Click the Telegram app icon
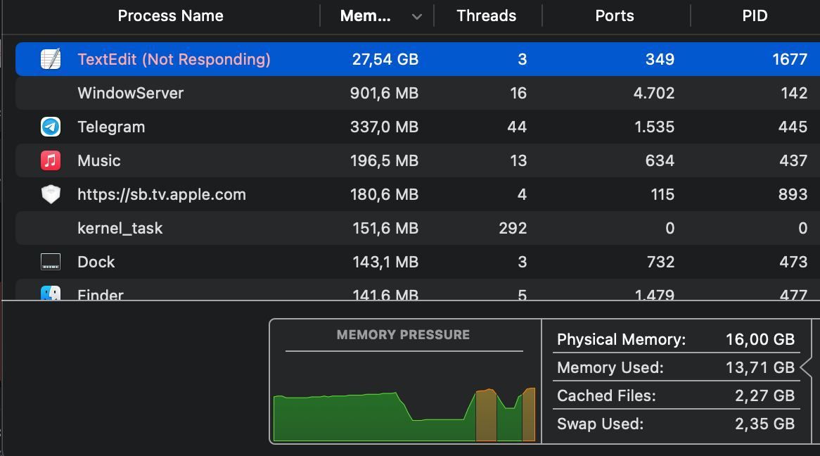The height and width of the screenshot is (456, 820). pyautogui.click(x=51, y=127)
